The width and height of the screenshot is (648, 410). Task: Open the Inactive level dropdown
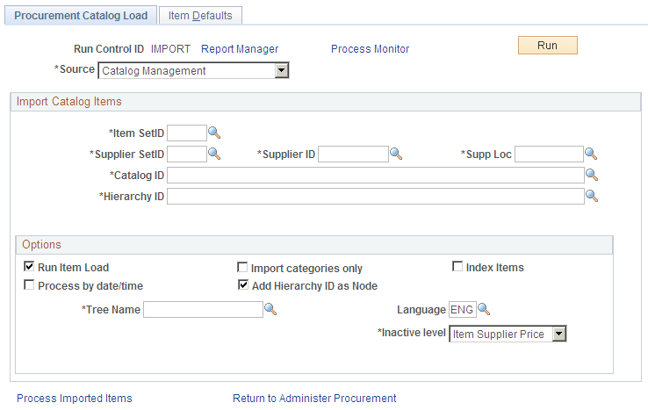[558, 334]
